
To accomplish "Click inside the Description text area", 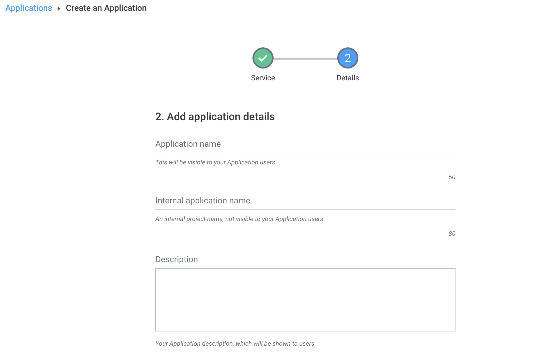I will pyautogui.click(x=305, y=300).
